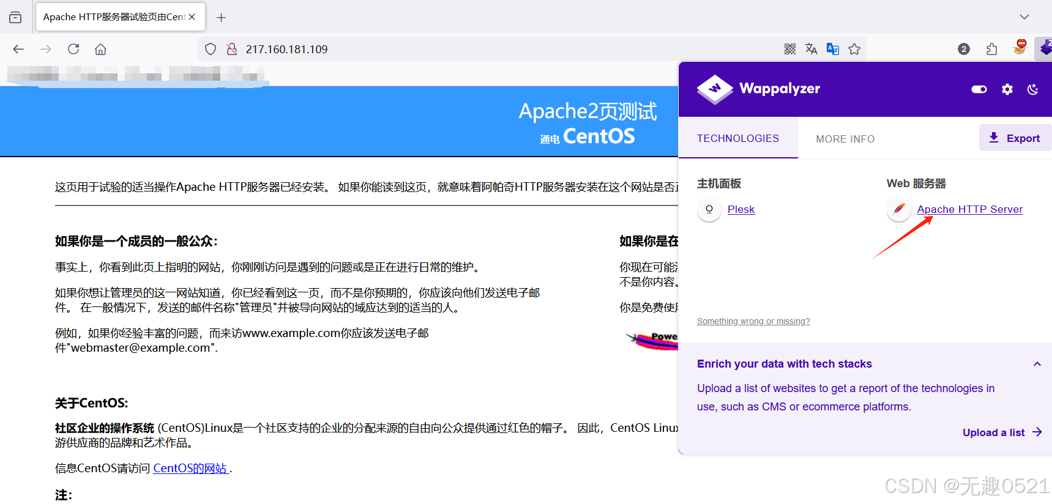
Task: Open the extensions puzzle piece menu
Action: tap(992, 49)
